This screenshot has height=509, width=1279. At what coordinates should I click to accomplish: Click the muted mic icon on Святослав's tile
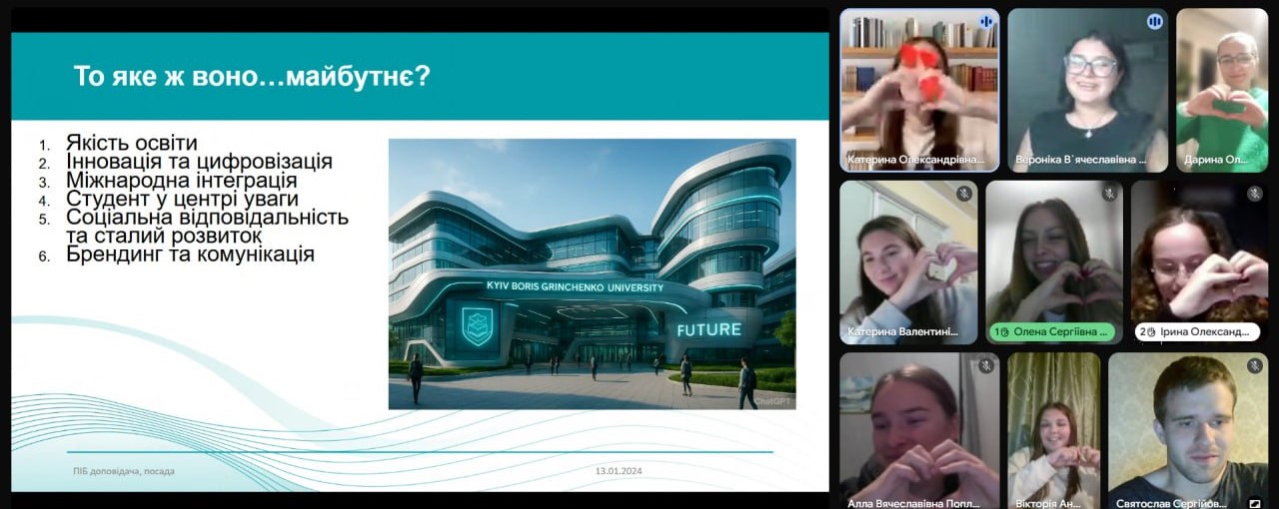coord(1254,366)
